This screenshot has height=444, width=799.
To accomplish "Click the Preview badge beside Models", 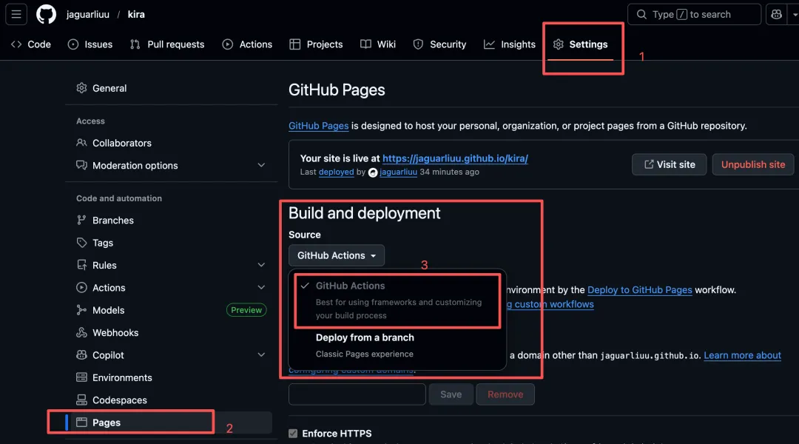I will pyautogui.click(x=246, y=310).
